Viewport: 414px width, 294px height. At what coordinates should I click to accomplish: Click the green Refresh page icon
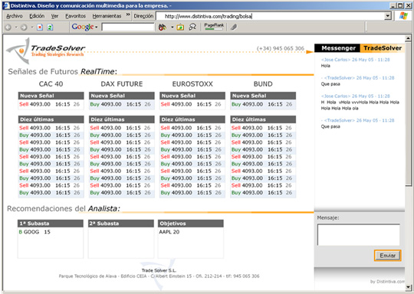[x=50, y=27]
